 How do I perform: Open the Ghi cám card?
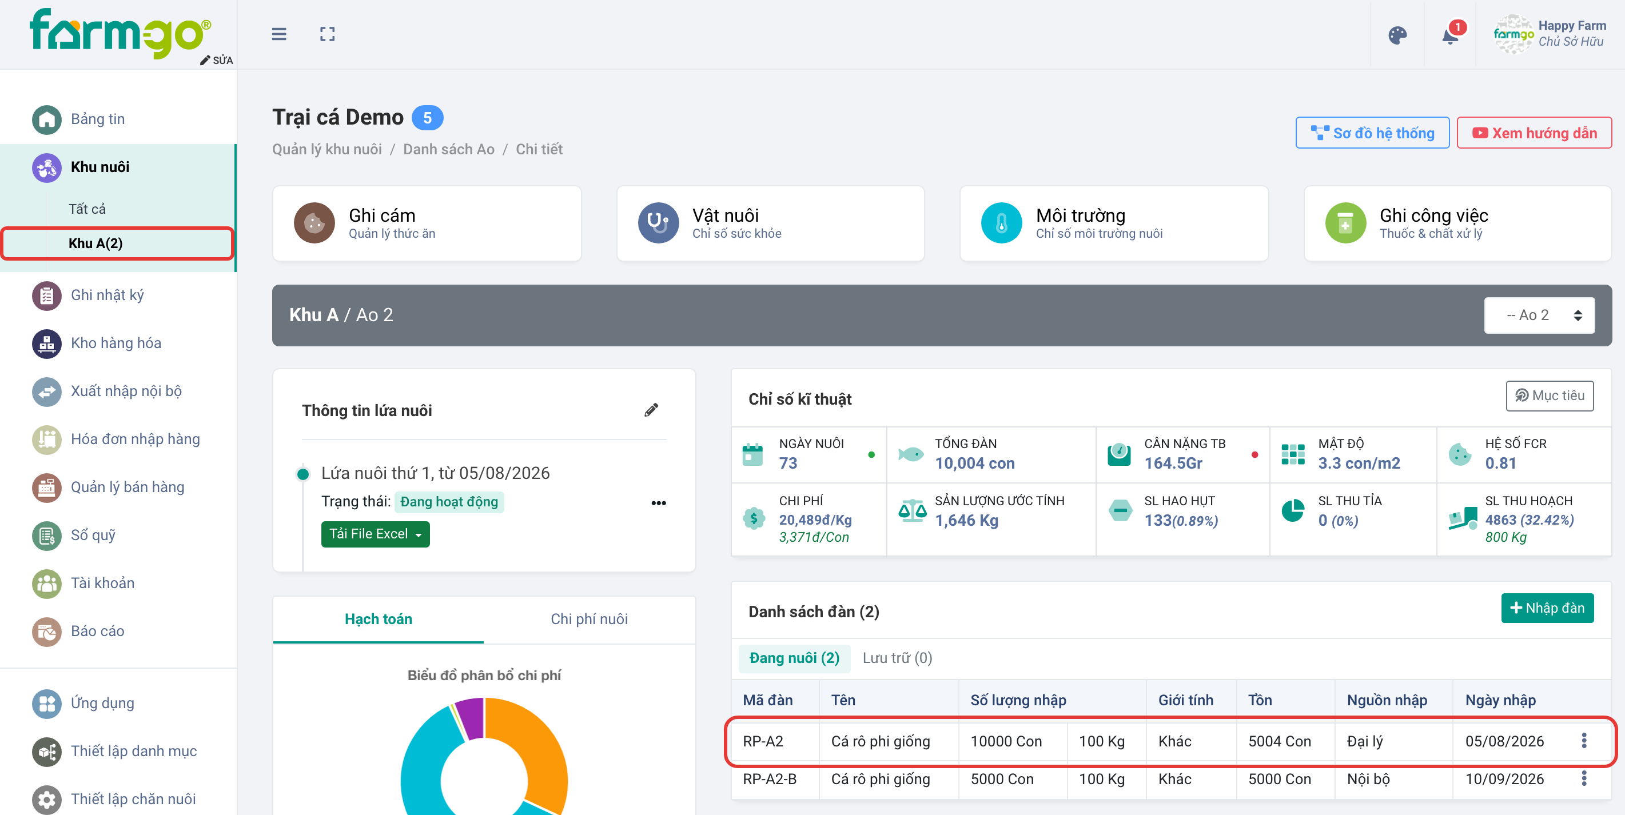[427, 223]
